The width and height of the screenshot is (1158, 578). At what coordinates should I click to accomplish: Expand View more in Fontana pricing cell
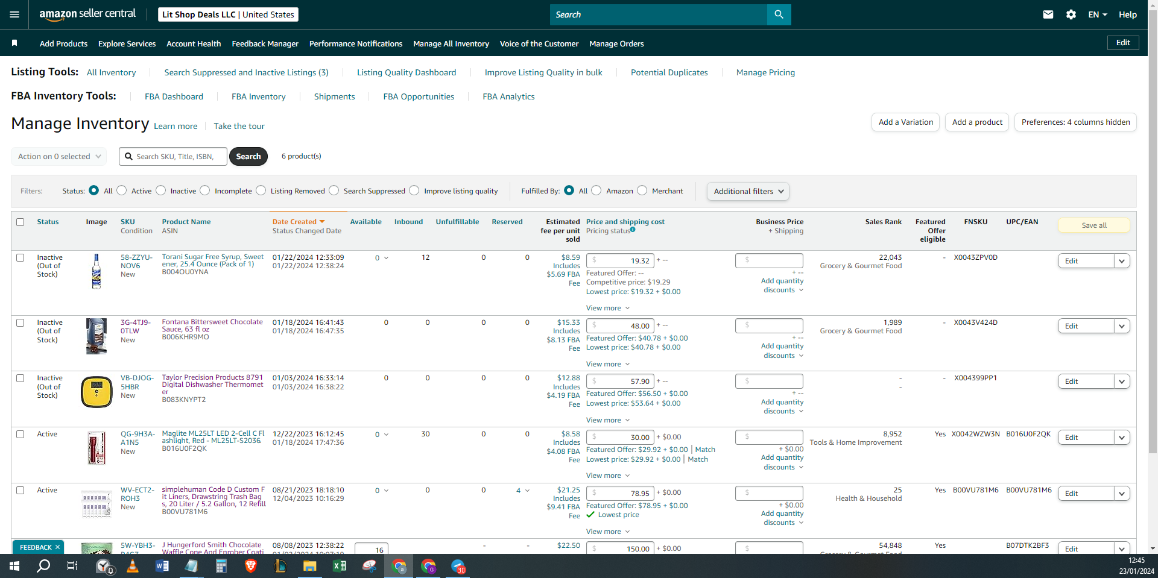[x=608, y=364]
